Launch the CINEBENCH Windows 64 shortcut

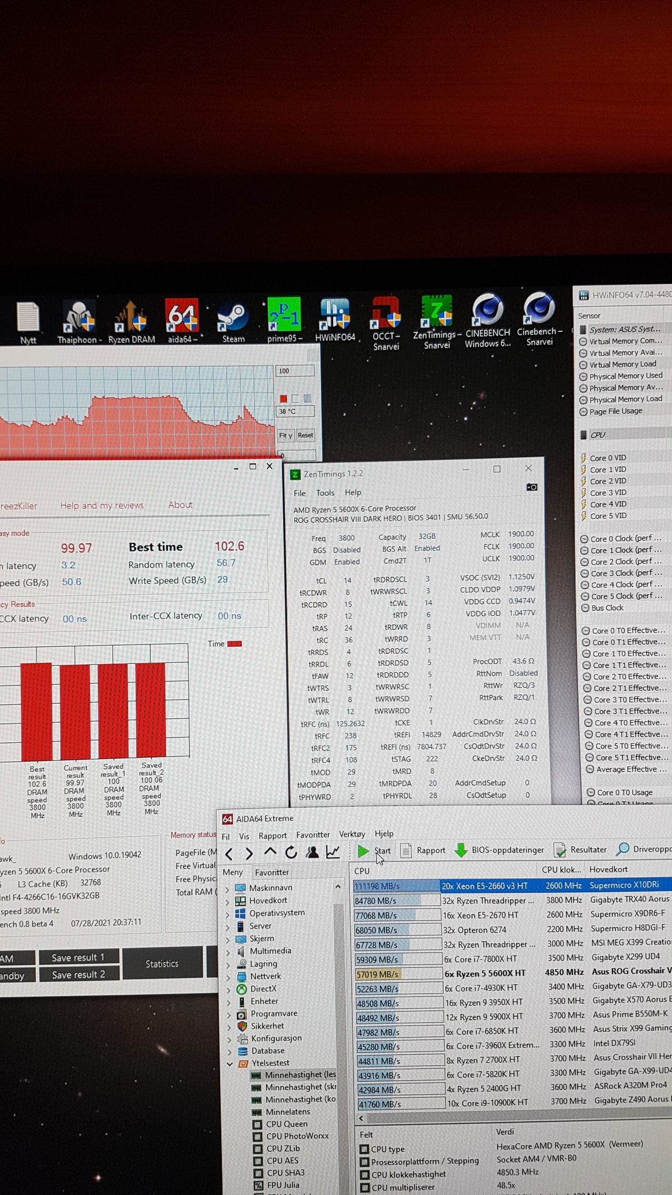pos(487,320)
